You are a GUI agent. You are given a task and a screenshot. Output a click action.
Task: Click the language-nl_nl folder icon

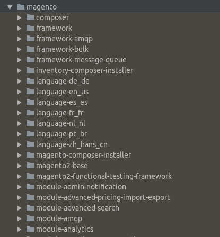(x=30, y=123)
